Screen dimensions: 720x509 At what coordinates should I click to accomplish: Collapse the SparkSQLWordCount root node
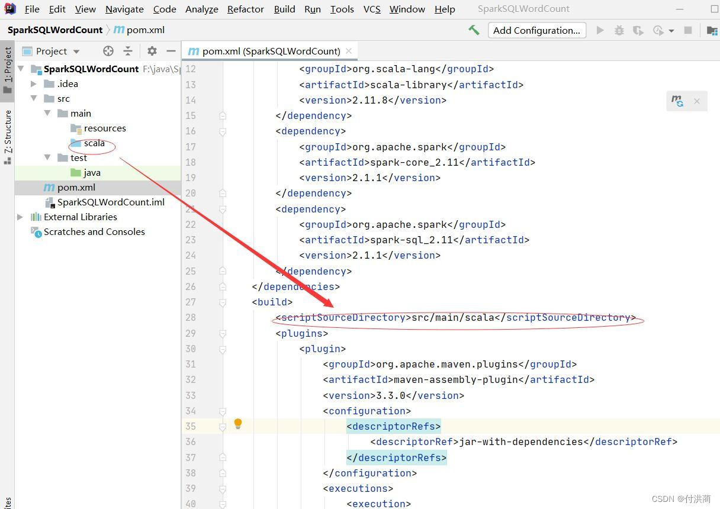point(21,69)
